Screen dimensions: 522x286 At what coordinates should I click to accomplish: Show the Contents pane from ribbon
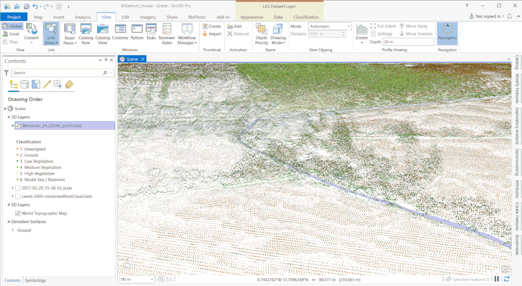pos(120,32)
